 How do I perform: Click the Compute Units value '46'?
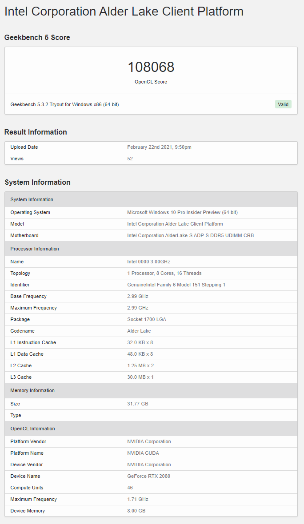pyautogui.click(x=130, y=488)
